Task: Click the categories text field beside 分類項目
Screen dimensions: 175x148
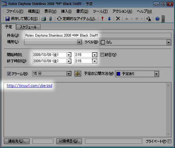Action: pos(114,141)
